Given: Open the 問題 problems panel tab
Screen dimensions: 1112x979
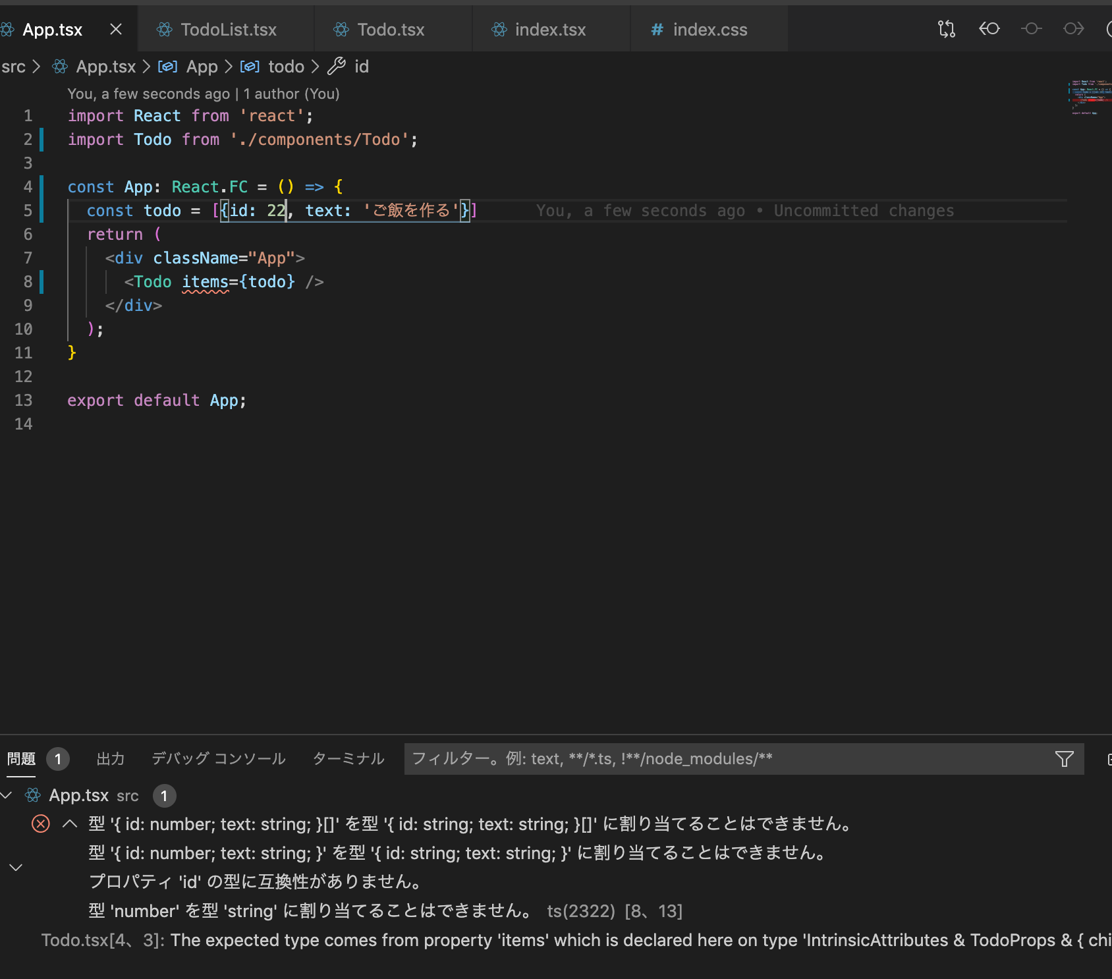Looking at the screenshot, I should pyautogui.click(x=21, y=759).
